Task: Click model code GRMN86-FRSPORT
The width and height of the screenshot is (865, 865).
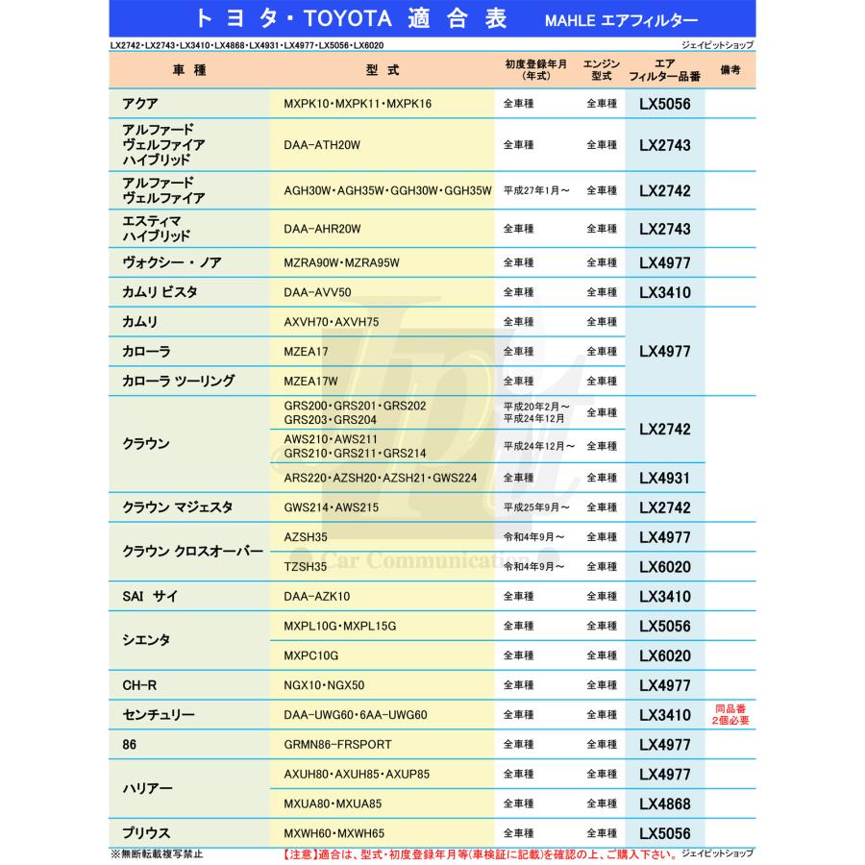Action: [x=337, y=744]
